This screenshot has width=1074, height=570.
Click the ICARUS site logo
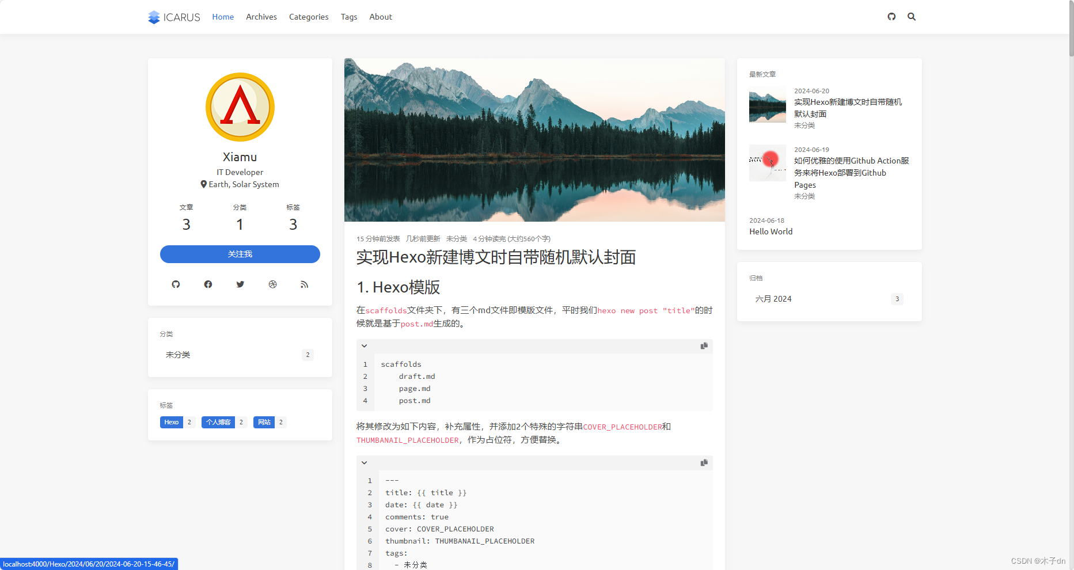pos(174,17)
